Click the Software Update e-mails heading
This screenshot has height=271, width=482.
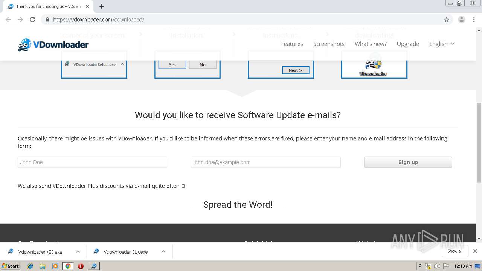pyautogui.click(x=238, y=115)
